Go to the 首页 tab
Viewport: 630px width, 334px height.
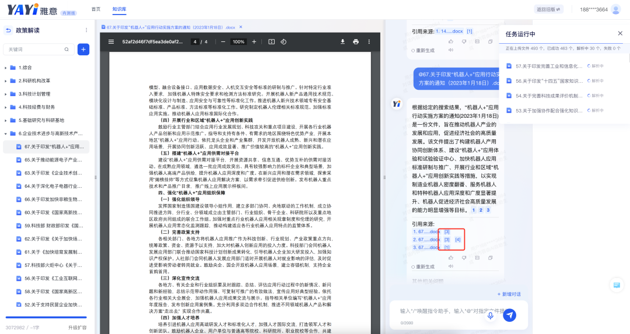click(x=96, y=9)
